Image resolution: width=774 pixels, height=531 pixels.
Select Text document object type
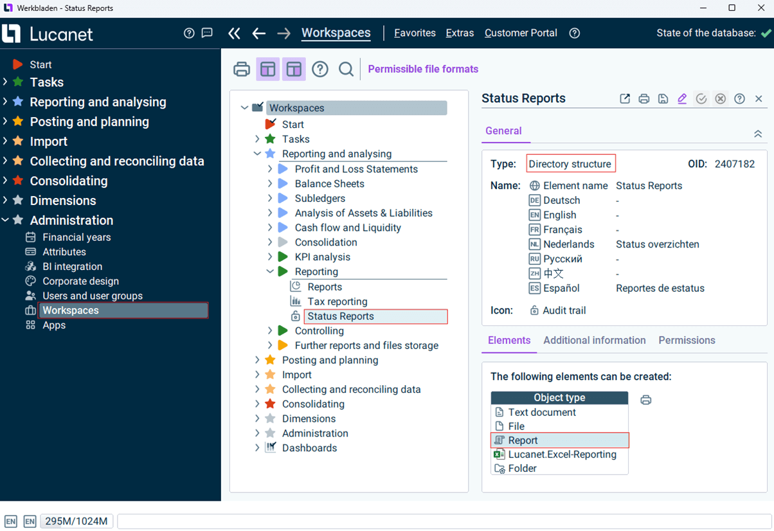coord(559,412)
